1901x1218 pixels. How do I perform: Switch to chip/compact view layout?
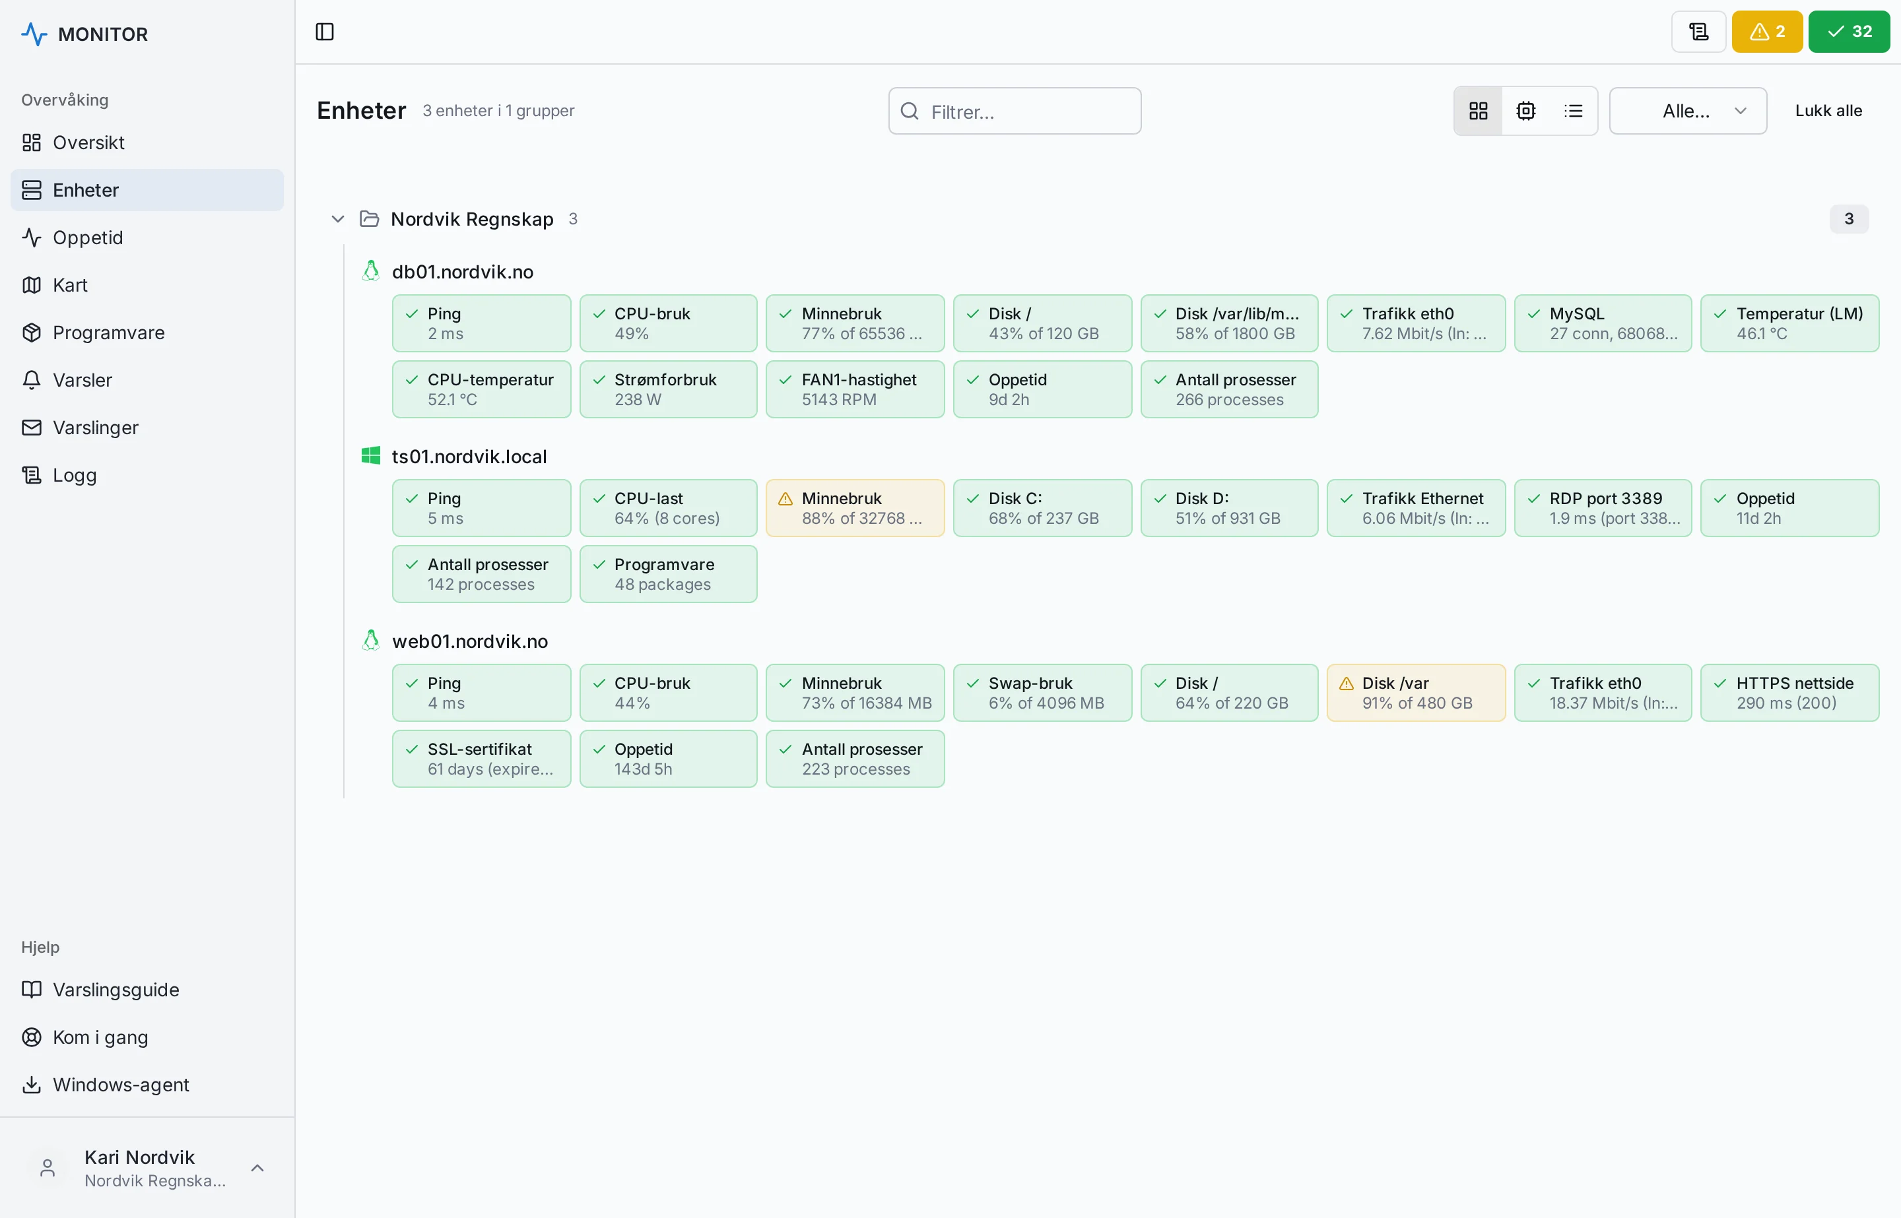1525,111
